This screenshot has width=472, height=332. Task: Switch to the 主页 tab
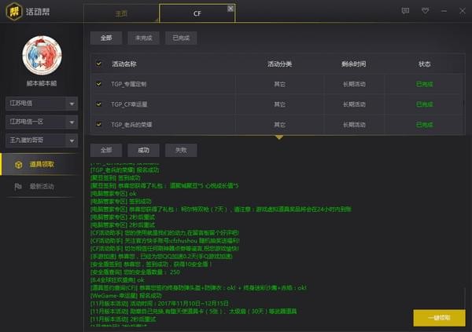click(121, 13)
